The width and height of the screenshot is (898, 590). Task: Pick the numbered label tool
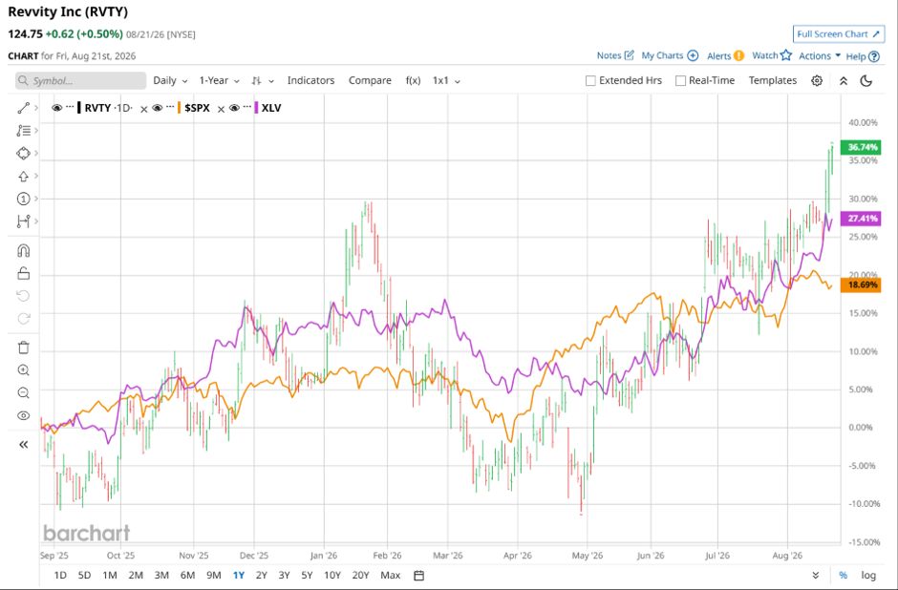click(23, 199)
